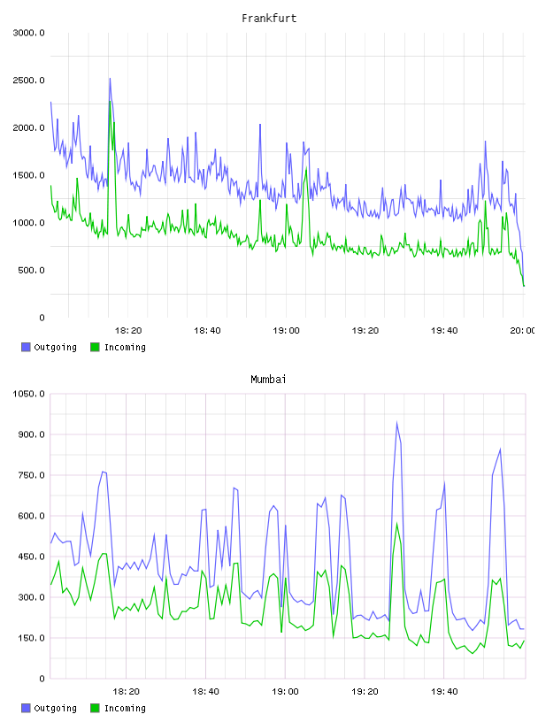The image size is (538, 722).
Task: Select the Incoming label in Frankfurt legend
Action: click(x=125, y=348)
